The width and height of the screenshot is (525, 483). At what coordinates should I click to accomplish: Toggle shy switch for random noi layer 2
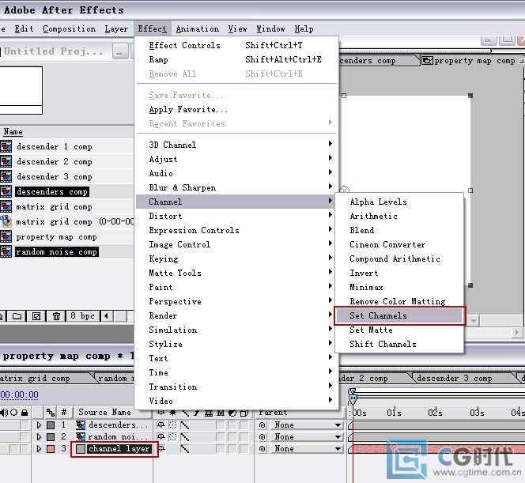pyautogui.click(x=161, y=437)
